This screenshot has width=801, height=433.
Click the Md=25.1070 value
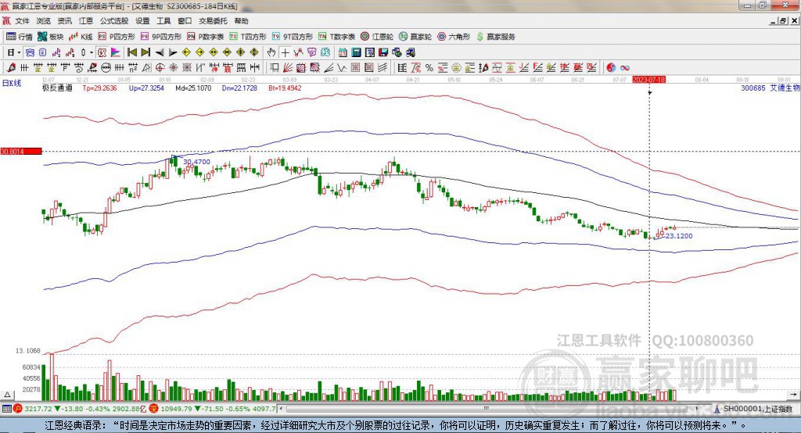[194, 88]
